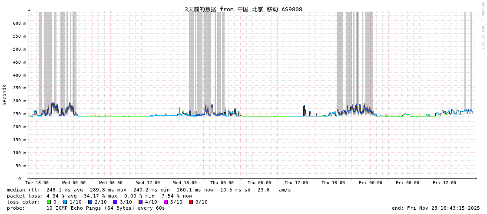This screenshot has width=487, height=214.
Task: Click the end timestamp Fri Nov 28
Action: click(436, 208)
